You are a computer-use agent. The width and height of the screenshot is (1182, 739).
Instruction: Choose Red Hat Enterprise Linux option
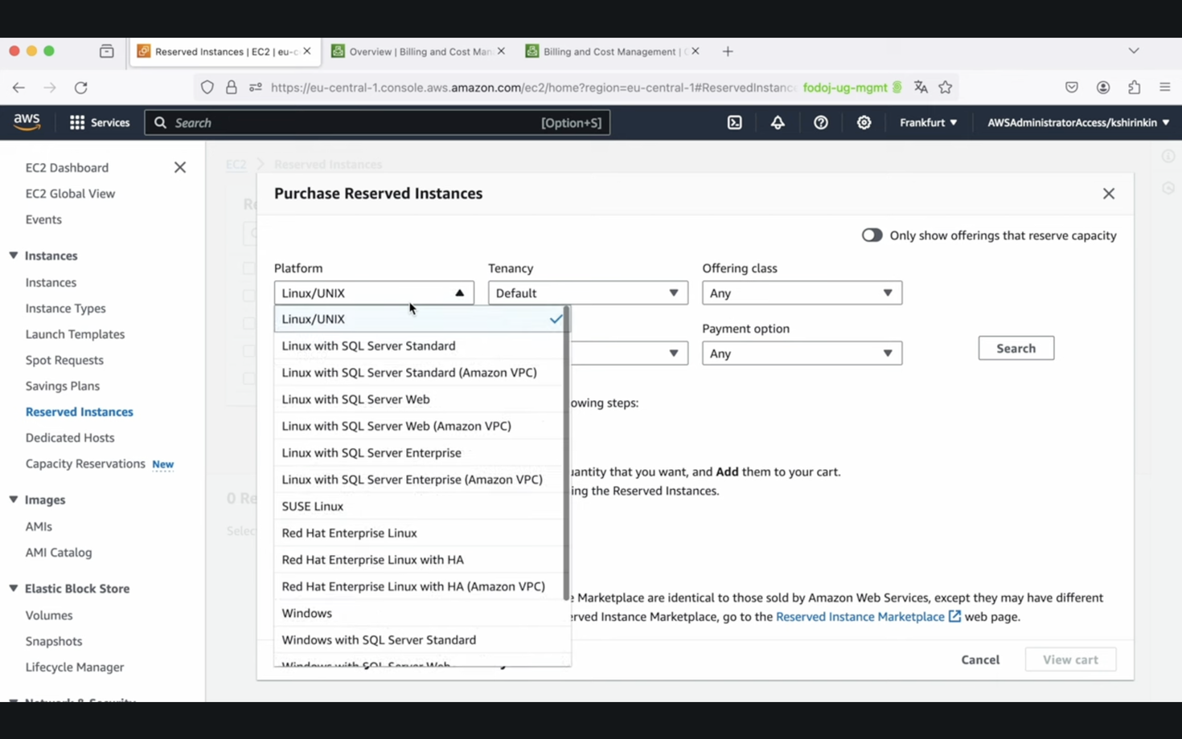click(419, 533)
